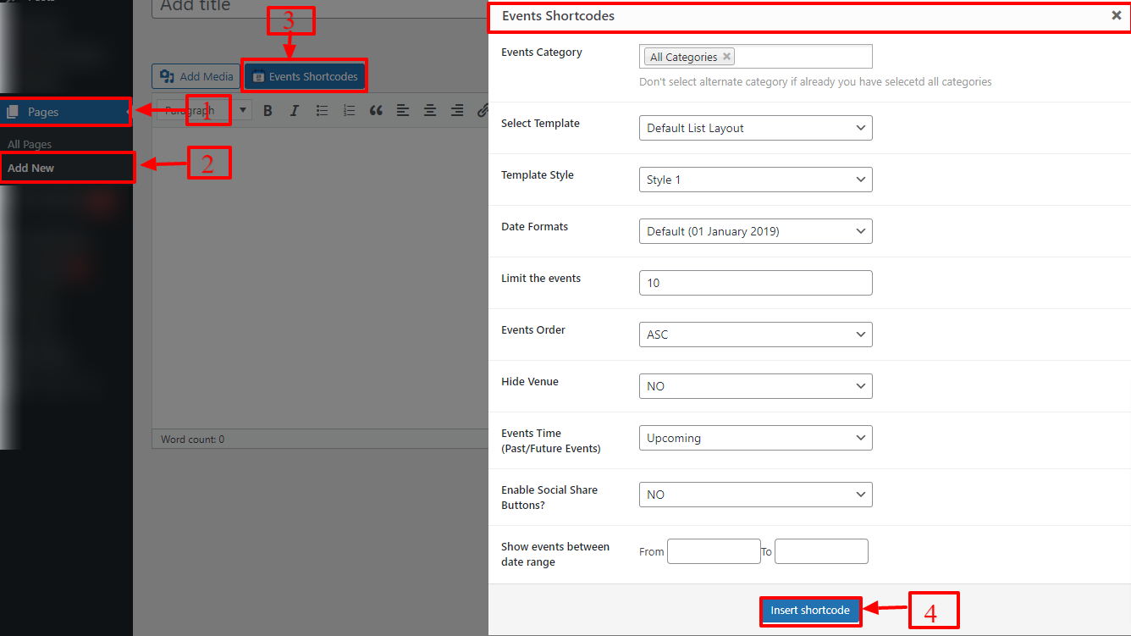The image size is (1131, 636).
Task: Apply blockquote formatting
Action: point(376,111)
